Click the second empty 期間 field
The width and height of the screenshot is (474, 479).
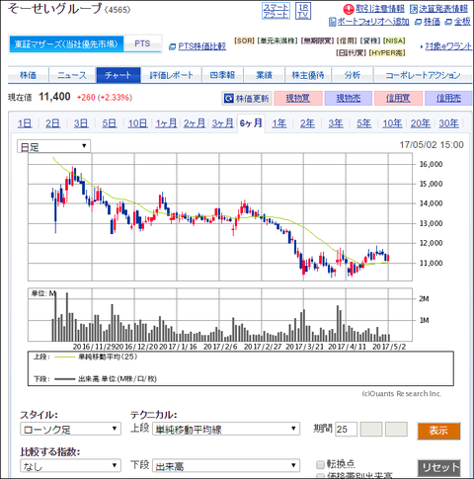pos(371,430)
